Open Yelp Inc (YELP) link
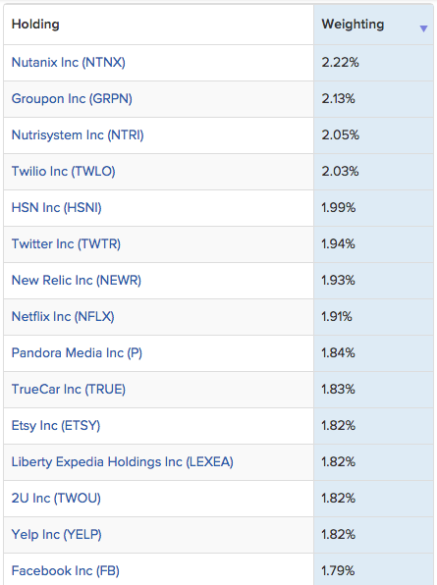 click(x=56, y=535)
